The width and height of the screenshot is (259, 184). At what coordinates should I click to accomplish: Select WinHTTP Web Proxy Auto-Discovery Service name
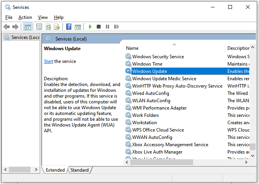click(x=177, y=86)
